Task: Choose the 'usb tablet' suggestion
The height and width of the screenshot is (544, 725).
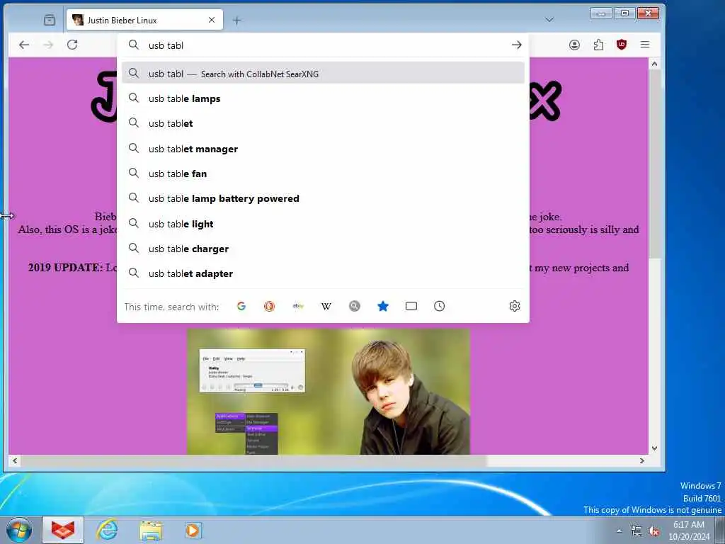Action: [323, 123]
